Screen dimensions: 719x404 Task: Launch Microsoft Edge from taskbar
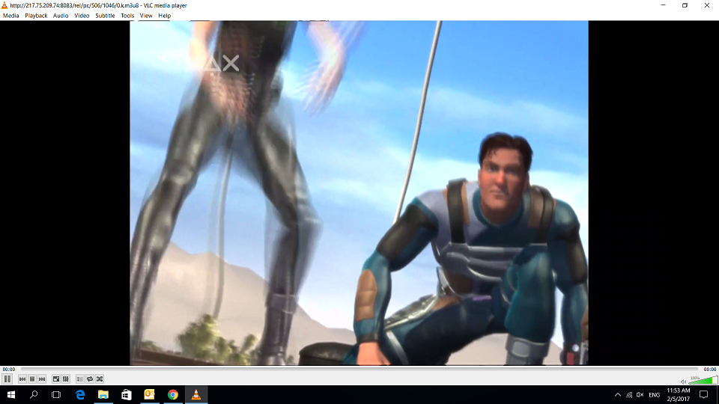pos(80,394)
